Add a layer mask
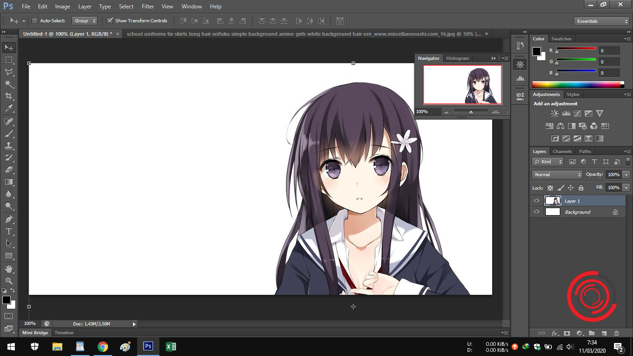633x356 pixels. (566, 333)
